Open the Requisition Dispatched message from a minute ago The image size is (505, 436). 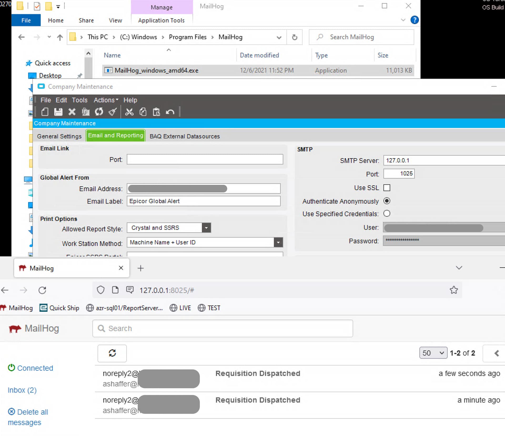pyautogui.click(x=300, y=405)
